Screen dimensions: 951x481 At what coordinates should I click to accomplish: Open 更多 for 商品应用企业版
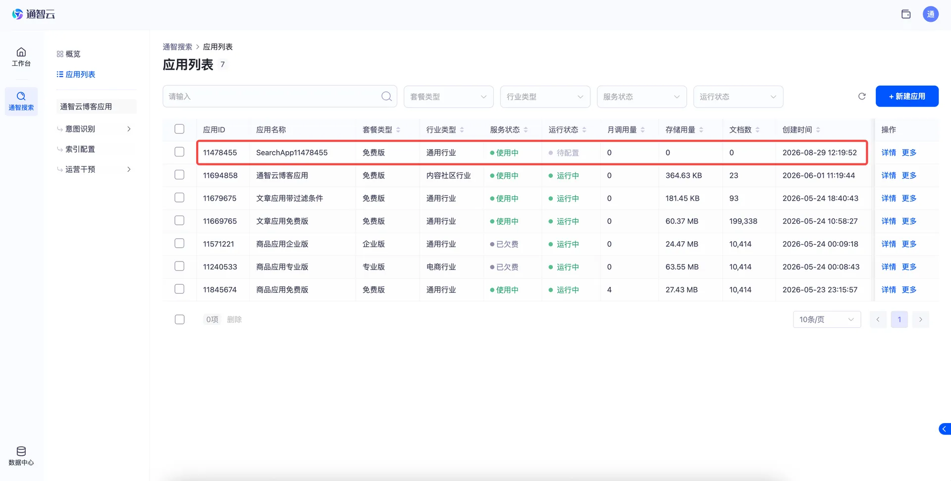[909, 244]
